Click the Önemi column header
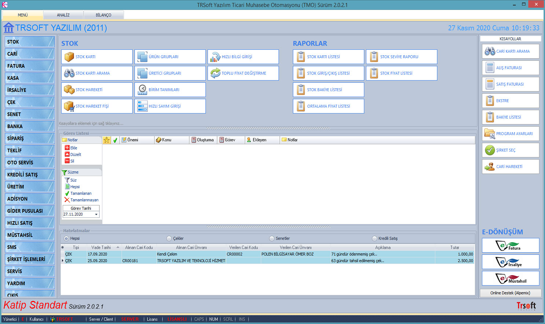Screen dimensions: 545x324 [137, 140]
